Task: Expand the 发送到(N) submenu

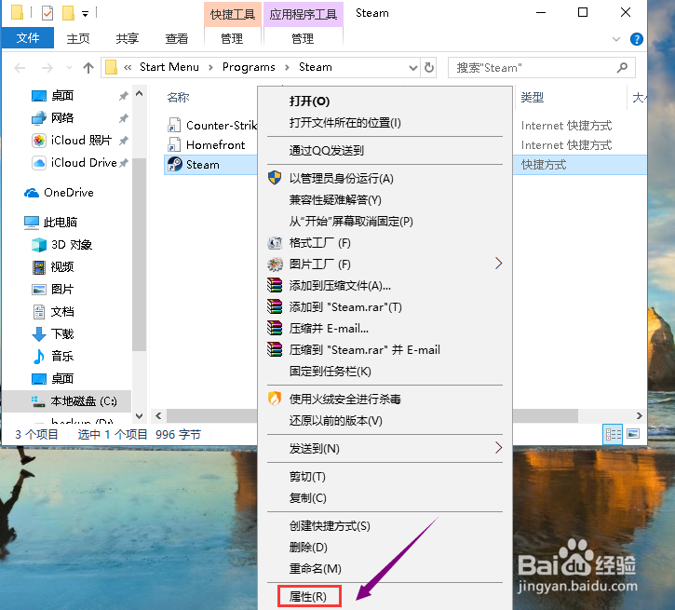Action: pyautogui.click(x=385, y=448)
